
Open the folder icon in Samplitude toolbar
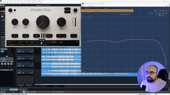pyautogui.click(x=3, y=5)
